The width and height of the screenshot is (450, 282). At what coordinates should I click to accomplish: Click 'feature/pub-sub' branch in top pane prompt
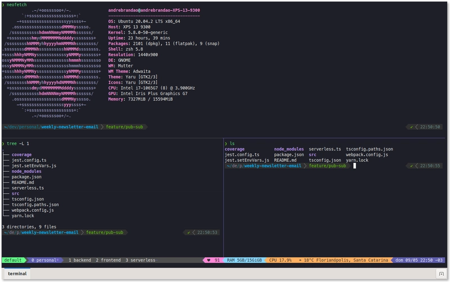[x=124, y=126]
